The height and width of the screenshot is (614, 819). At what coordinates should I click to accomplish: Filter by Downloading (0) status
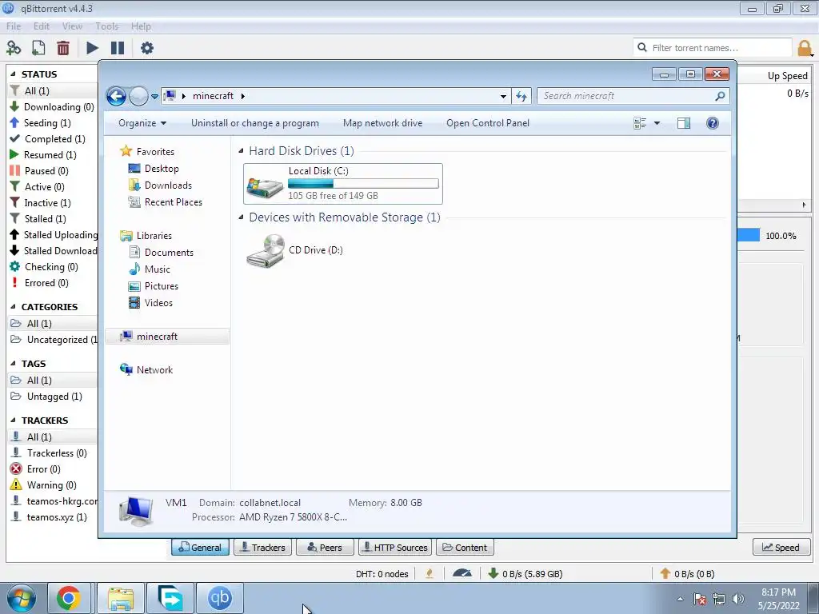52,106
